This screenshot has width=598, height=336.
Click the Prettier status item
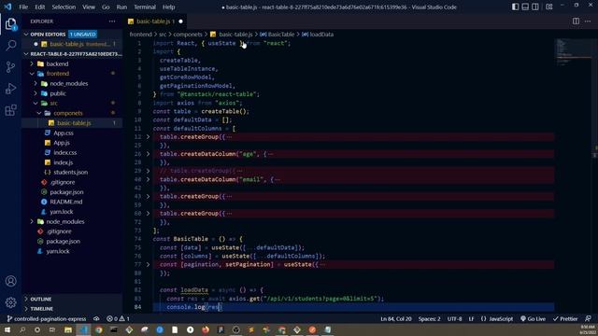click(565, 319)
